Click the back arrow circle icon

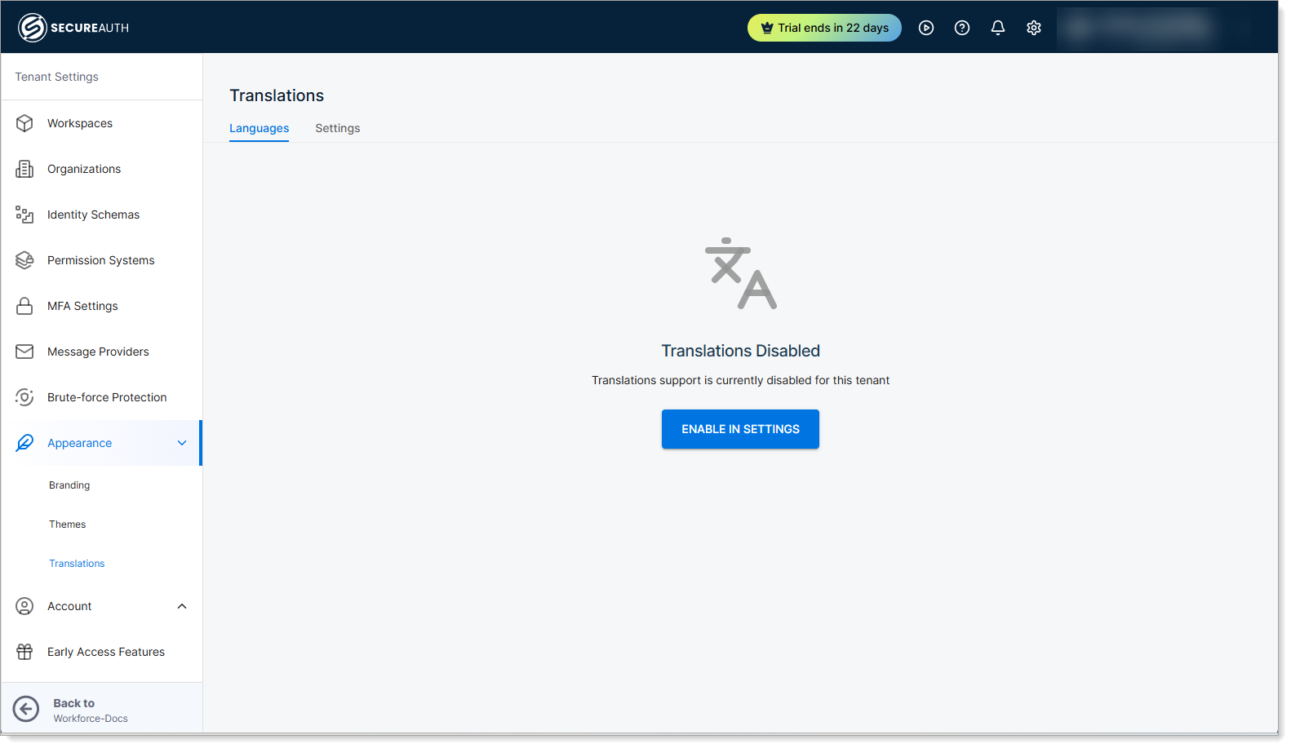tap(26, 710)
